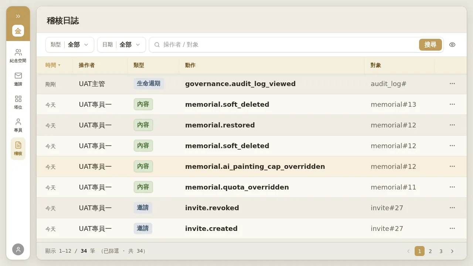This screenshot has width=473, height=266.
Task: Open row menu for invite.revoked entry
Action: (452, 208)
